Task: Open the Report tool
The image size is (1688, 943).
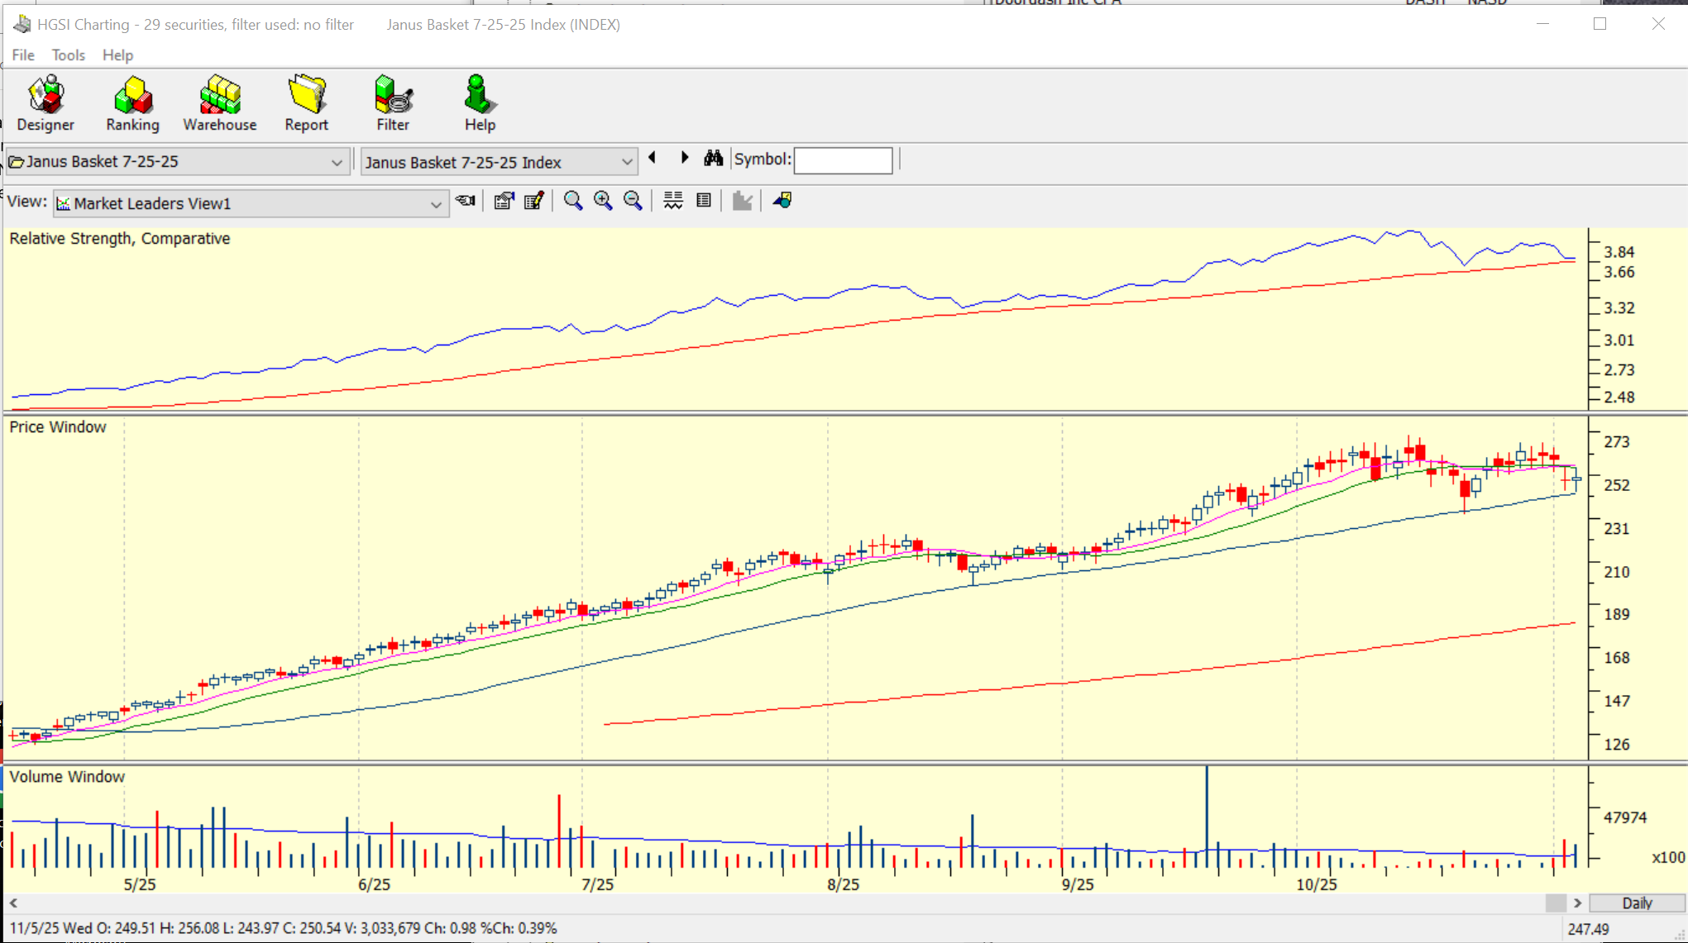Action: point(306,103)
